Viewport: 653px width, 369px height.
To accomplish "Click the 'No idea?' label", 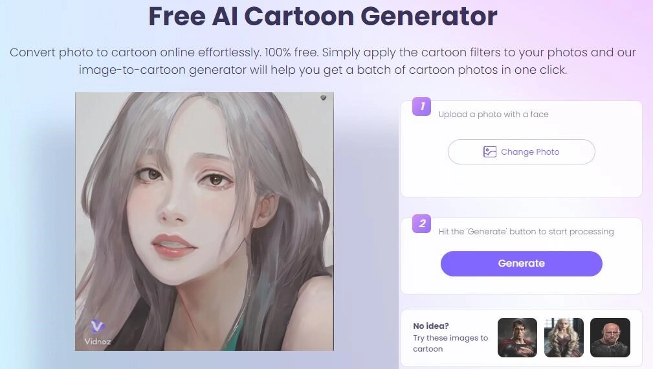I will pos(431,326).
